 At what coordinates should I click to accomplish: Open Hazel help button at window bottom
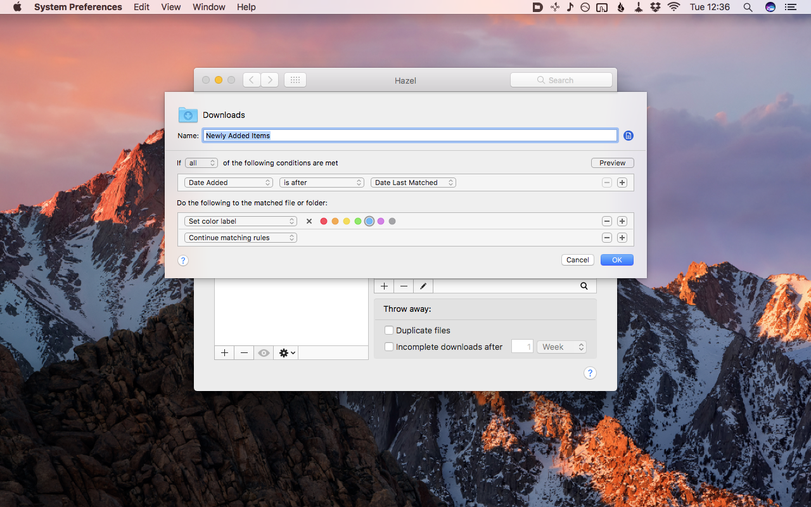(x=590, y=373)
